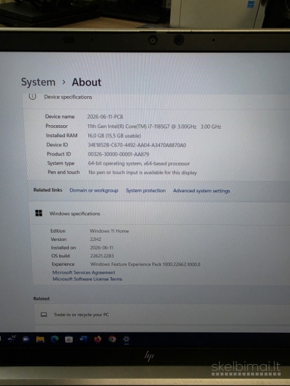Open Microsoft Software License Terms link

87,279
